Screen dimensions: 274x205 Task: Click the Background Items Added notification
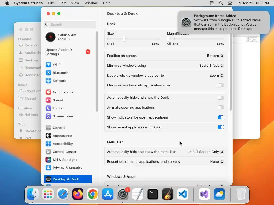pyautogui.click(x=223, y=22)
